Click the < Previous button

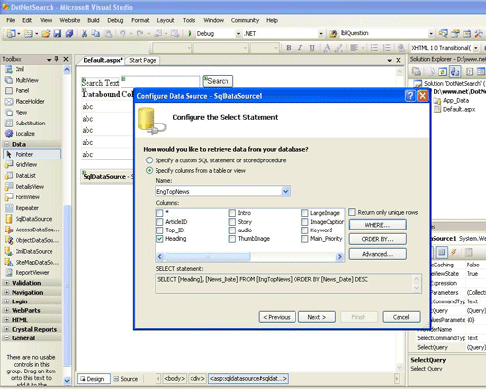277,317
